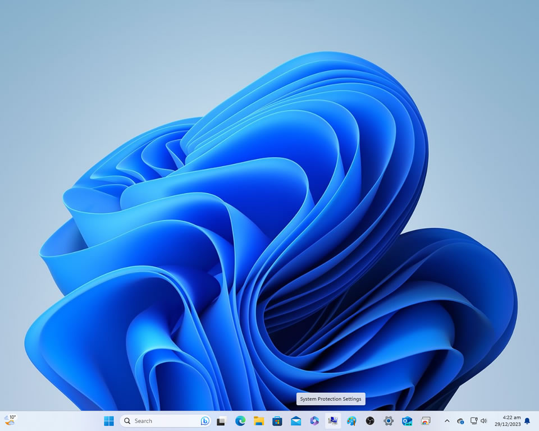539x431 pixels.
Task: Open OneDrive cloud tray icon
Action: click(460, 421)
